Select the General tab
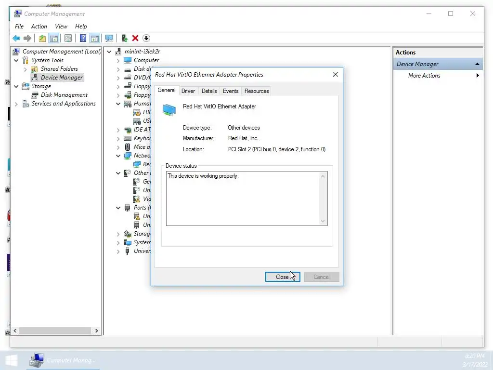Screen dimensions: 493x370 coord(166,90)
